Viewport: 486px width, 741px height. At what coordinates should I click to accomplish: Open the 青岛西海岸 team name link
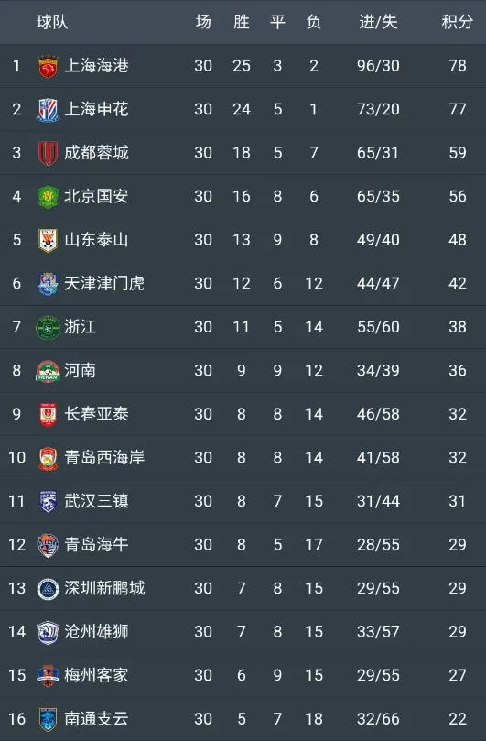click(x=104, y=457)
